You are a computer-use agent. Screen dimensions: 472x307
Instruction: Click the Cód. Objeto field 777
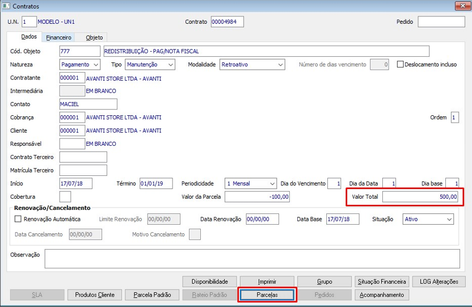[x=80, y=51]
